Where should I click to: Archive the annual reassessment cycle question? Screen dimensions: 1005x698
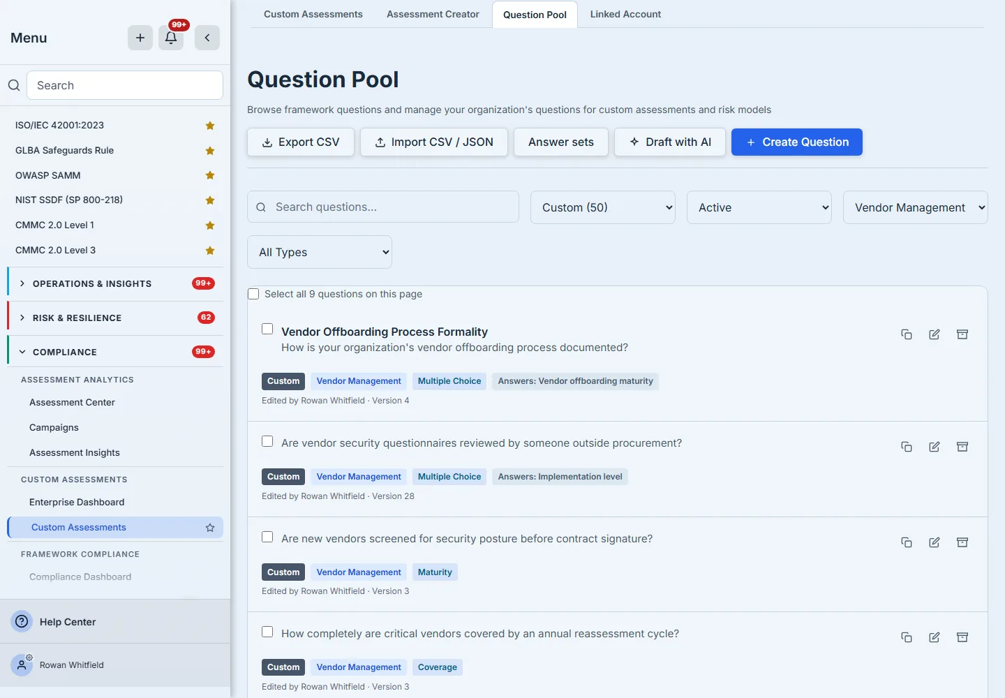pyautogui.click(x=962, y=637)
